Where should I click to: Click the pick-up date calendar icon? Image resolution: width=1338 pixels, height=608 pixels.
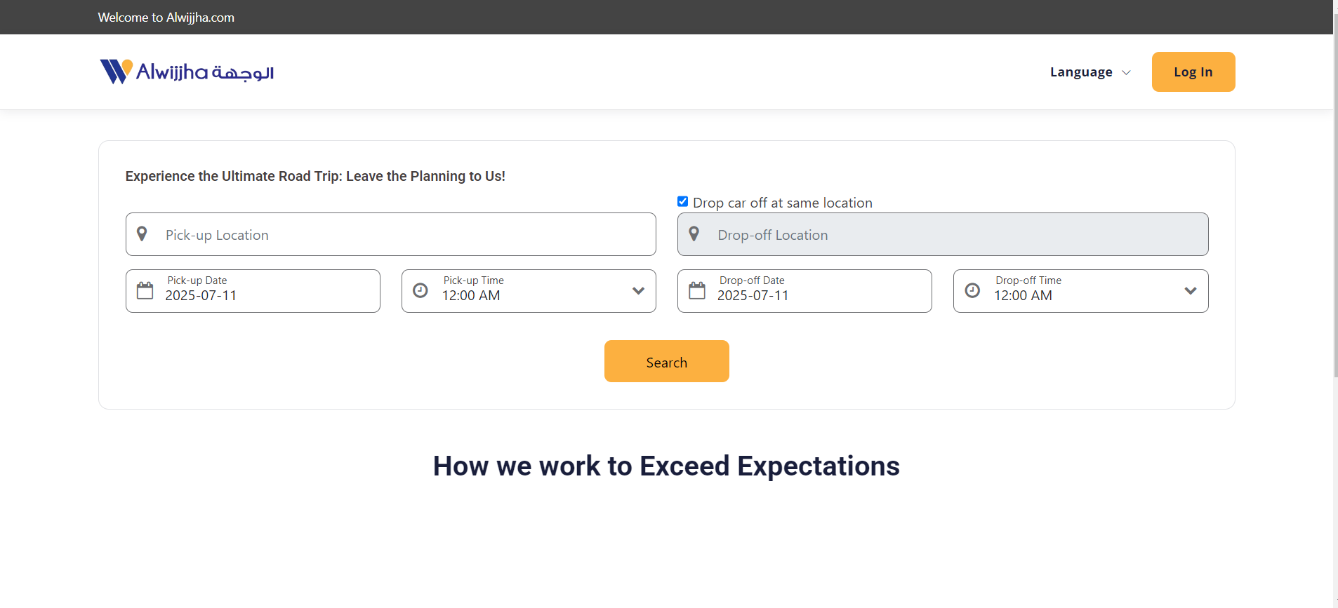[x=145, y=290]
